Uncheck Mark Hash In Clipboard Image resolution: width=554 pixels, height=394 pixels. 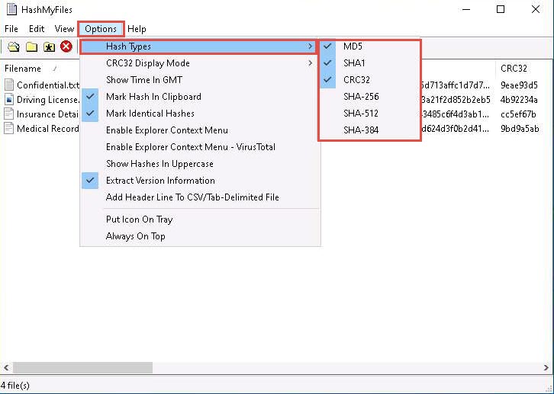[x=153, y=97]
